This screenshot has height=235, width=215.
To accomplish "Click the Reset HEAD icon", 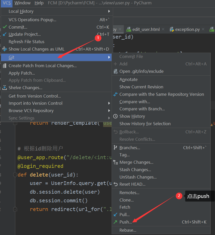I will point(115,184).
